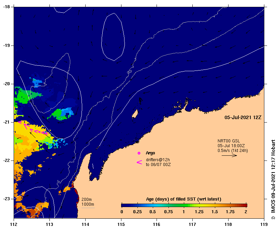The width and height of the screenshot is (279, 230).
Task: Click the small offshore island near 115.4E
Action: (135, 114)
